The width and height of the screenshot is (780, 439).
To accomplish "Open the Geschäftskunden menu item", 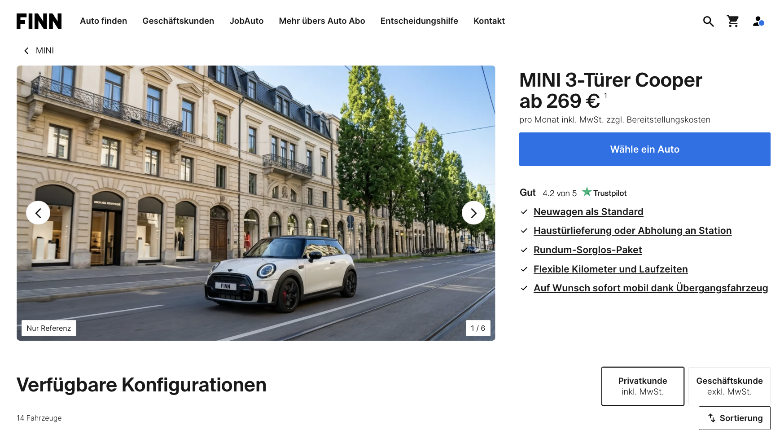I will [x=178, y=21].
